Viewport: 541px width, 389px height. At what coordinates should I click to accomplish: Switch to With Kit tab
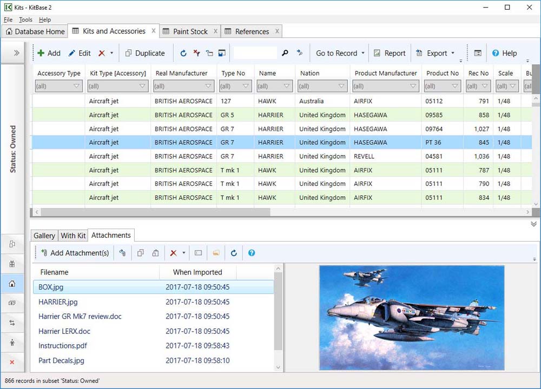coord(73,236)
